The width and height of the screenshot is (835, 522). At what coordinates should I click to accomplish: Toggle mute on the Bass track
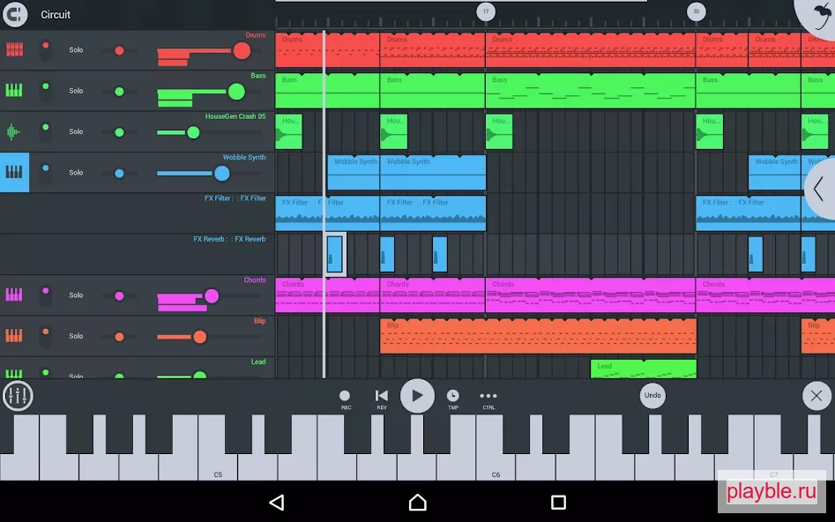point(46,91)
